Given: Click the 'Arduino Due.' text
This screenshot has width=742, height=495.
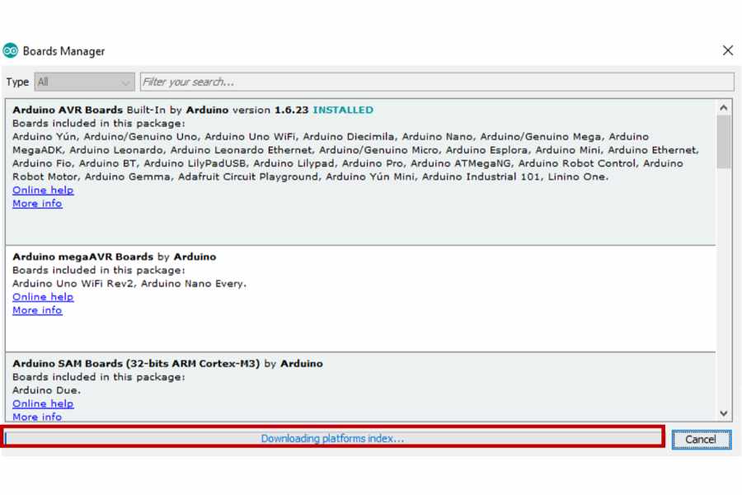Looking at the screenshot, I should point(46,390).
